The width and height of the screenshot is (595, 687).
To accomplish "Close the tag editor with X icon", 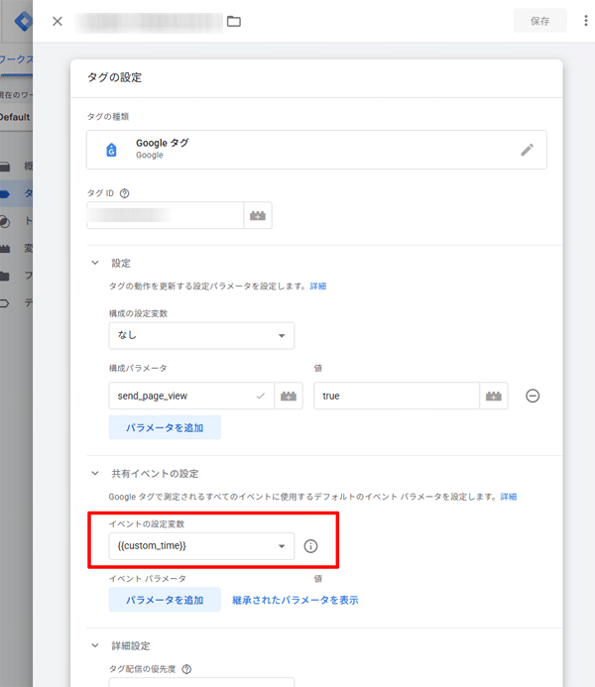I will coord(57,21).
